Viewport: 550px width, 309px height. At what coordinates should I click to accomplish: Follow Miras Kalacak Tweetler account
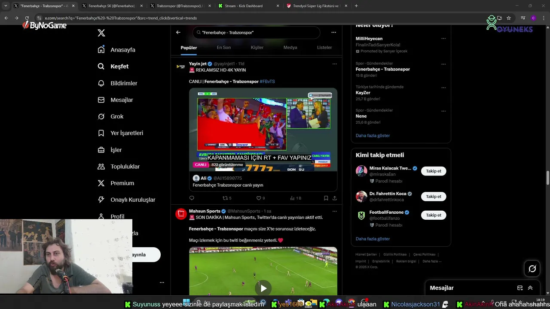(434, 171)
